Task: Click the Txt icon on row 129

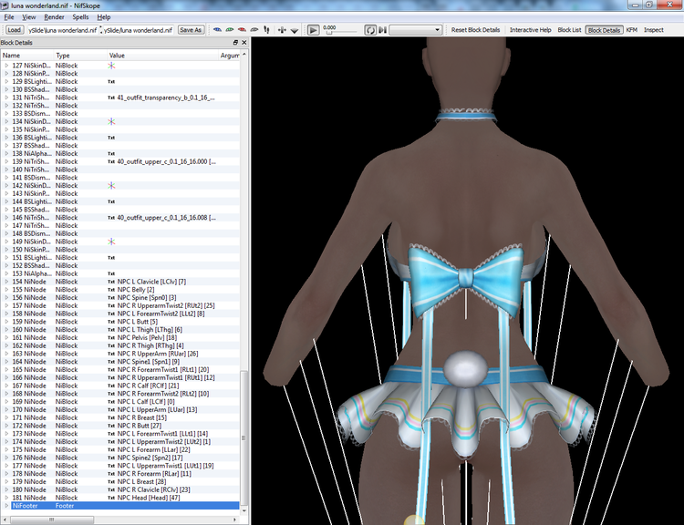Action: [x=111, y=81]
